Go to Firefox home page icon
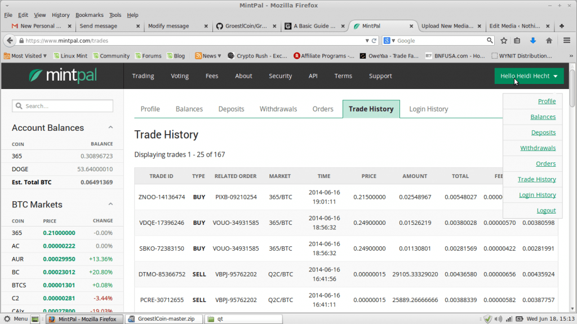Image resolution: width=577 pixels, height=324 pixels. tap(549, 41)
